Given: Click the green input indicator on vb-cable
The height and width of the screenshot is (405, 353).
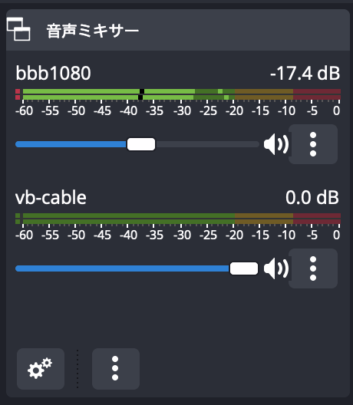Looking at the screenshot, I should (x=18, y=219).
